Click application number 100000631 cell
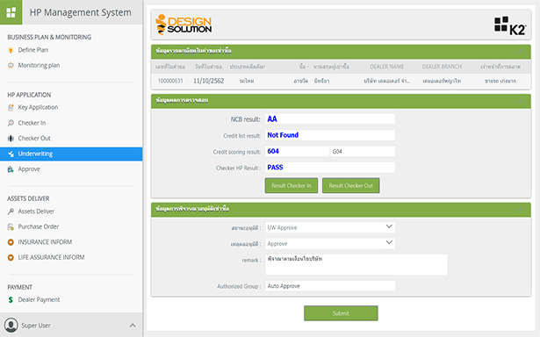 [170, 81]
